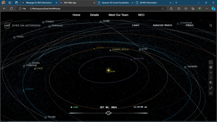Select the Annefrank asteroid marker
Image resolution: width=217 pixels, height=122 pixels.
[x=178, y=24]
